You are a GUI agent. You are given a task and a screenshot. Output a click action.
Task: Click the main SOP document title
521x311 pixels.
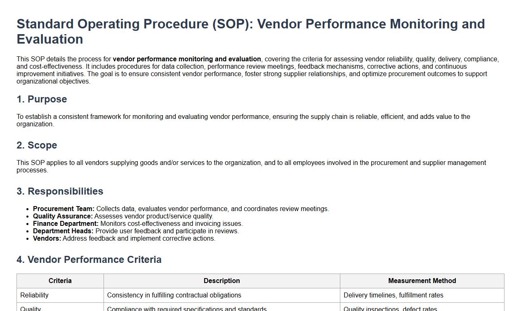[250, 31]
